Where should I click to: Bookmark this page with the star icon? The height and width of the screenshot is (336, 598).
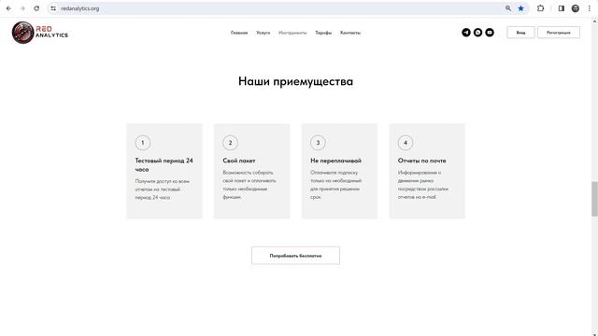520,8
